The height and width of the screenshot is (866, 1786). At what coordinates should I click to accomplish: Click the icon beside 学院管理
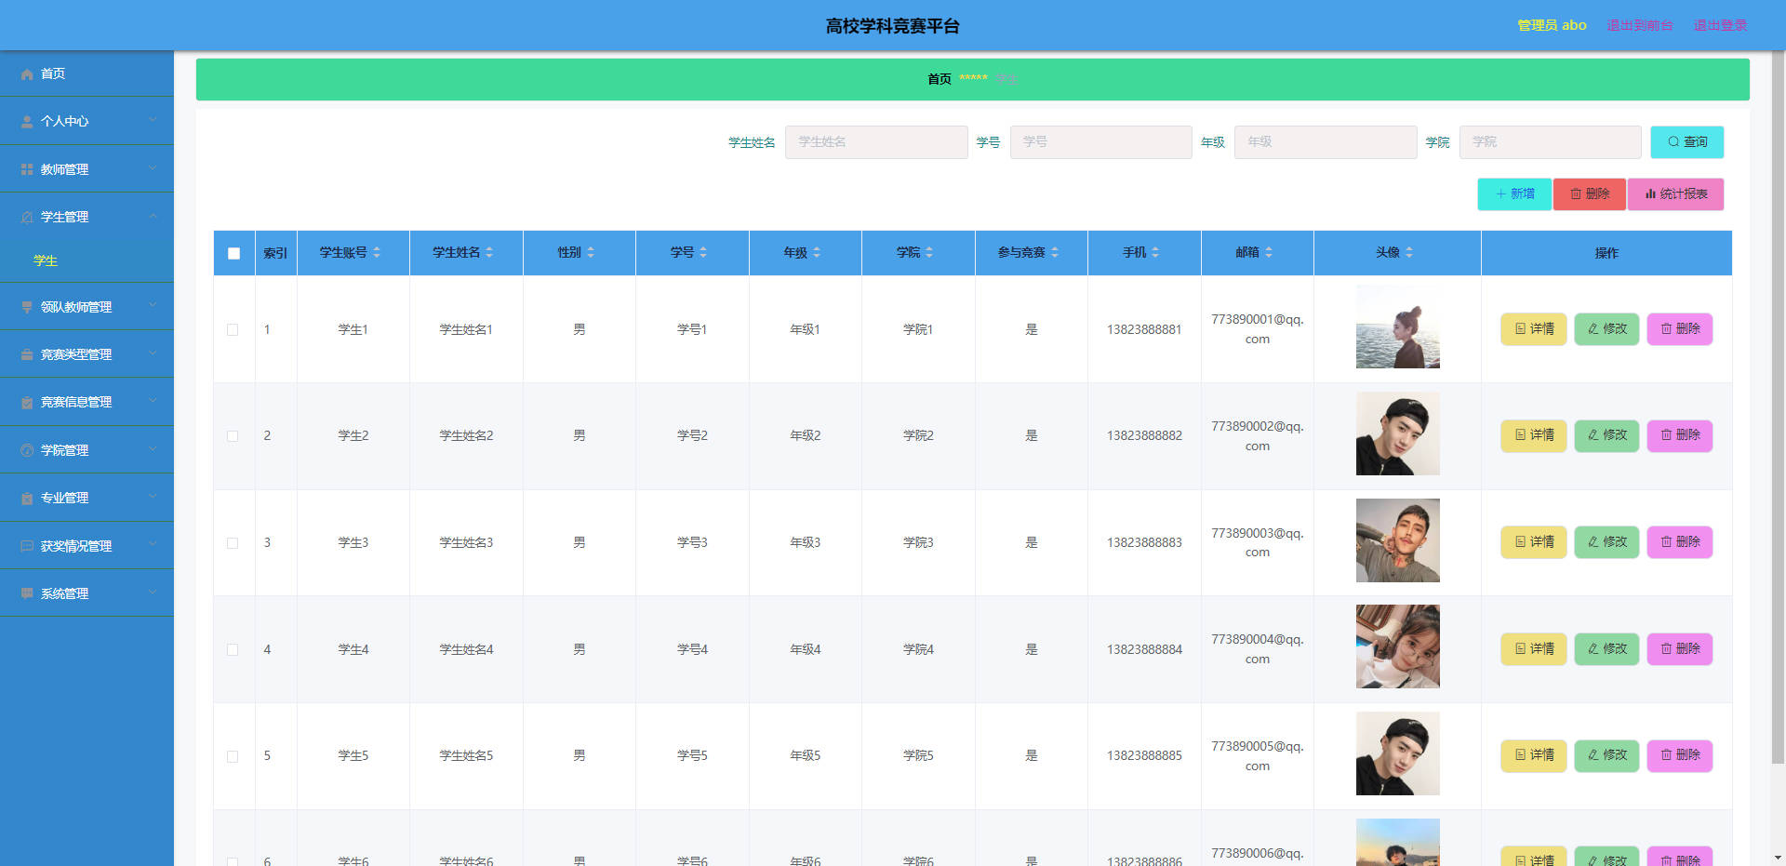click(x=27, y=450)
